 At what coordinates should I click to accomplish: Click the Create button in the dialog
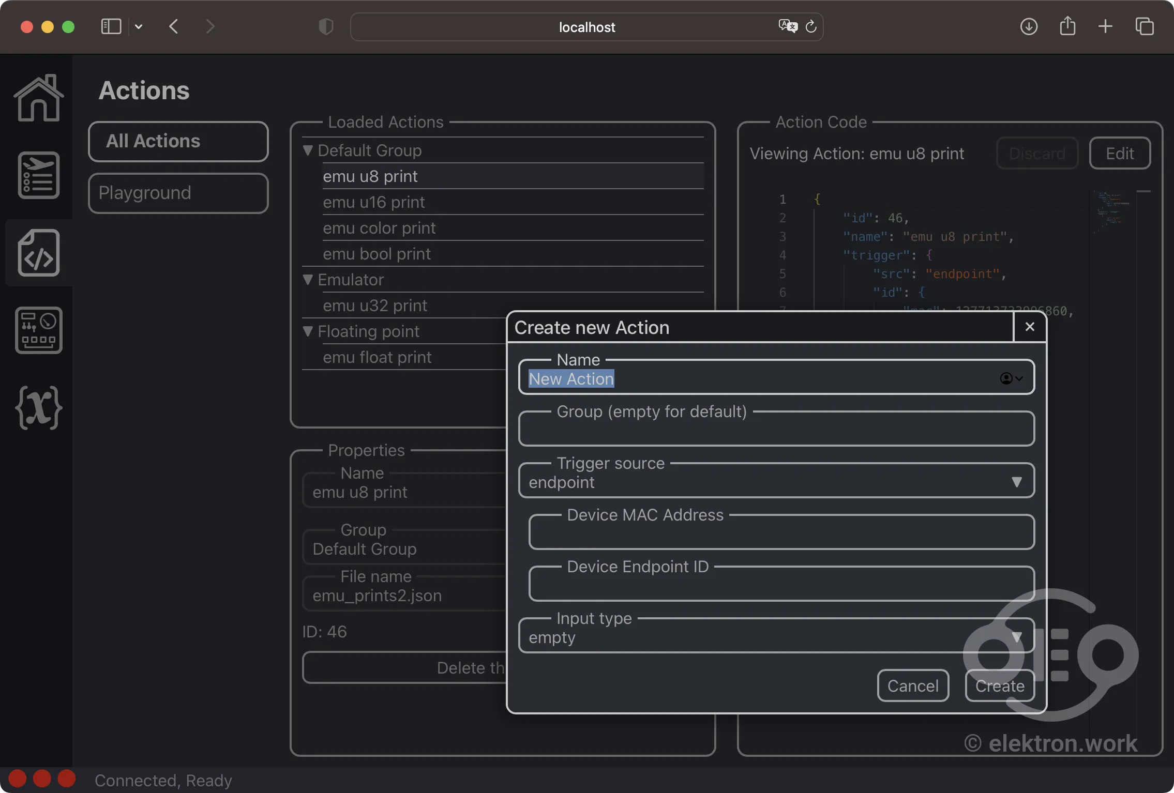pyautogui.click(x=1000, y=685)
